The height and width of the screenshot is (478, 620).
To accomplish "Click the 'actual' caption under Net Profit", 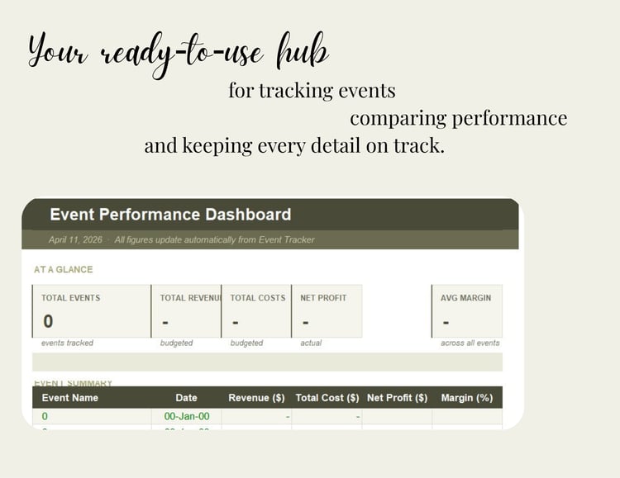I will tap(311, 343).
